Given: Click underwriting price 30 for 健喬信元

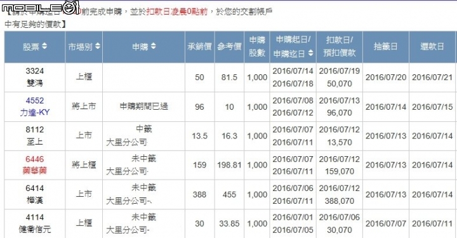Looking at the screenshot, I should coord(200,224).
